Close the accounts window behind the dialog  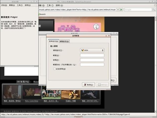[x=116, y=33]
